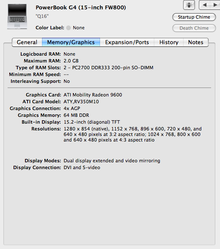Screen dimensions: 220x249
Task: Click the ATY,RV350M10 card model value
Action: point(81,102)
